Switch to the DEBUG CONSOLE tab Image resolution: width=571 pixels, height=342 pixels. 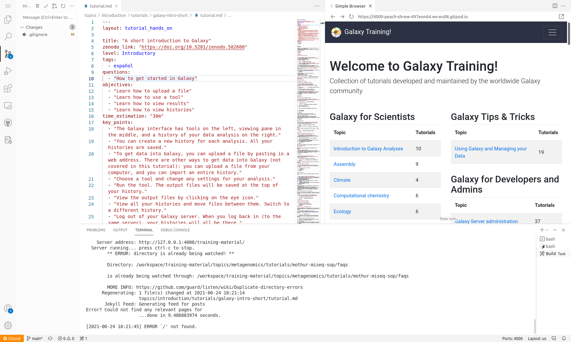pos(175,230)
